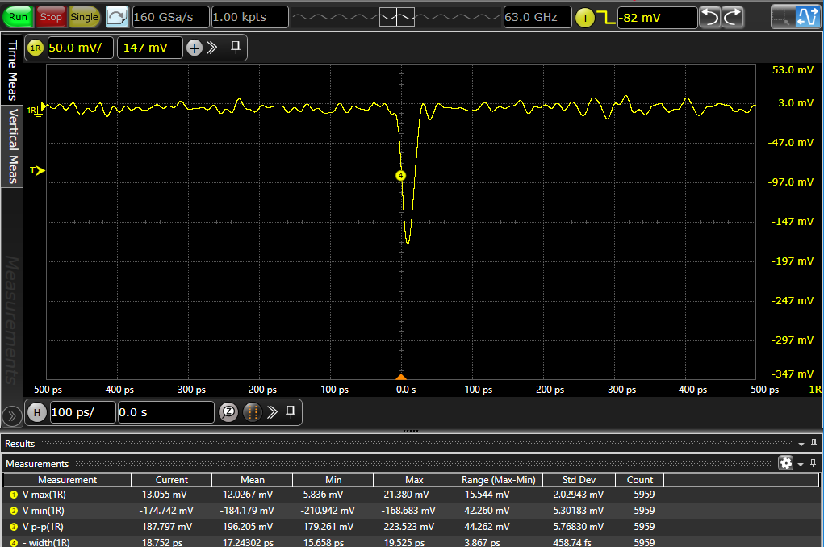Click the auto scale icon
Screen dimensions: 824x547
coord(117,16)
